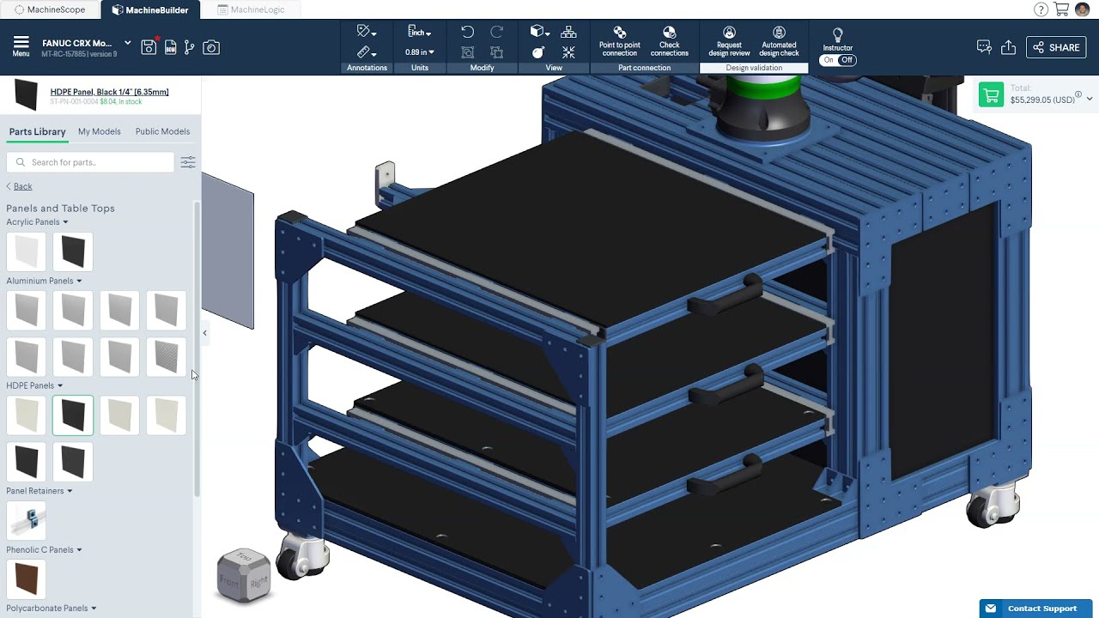Collapse the HDPE Panels section
This screenshot has height=618, width=1099.
[59, 385]
